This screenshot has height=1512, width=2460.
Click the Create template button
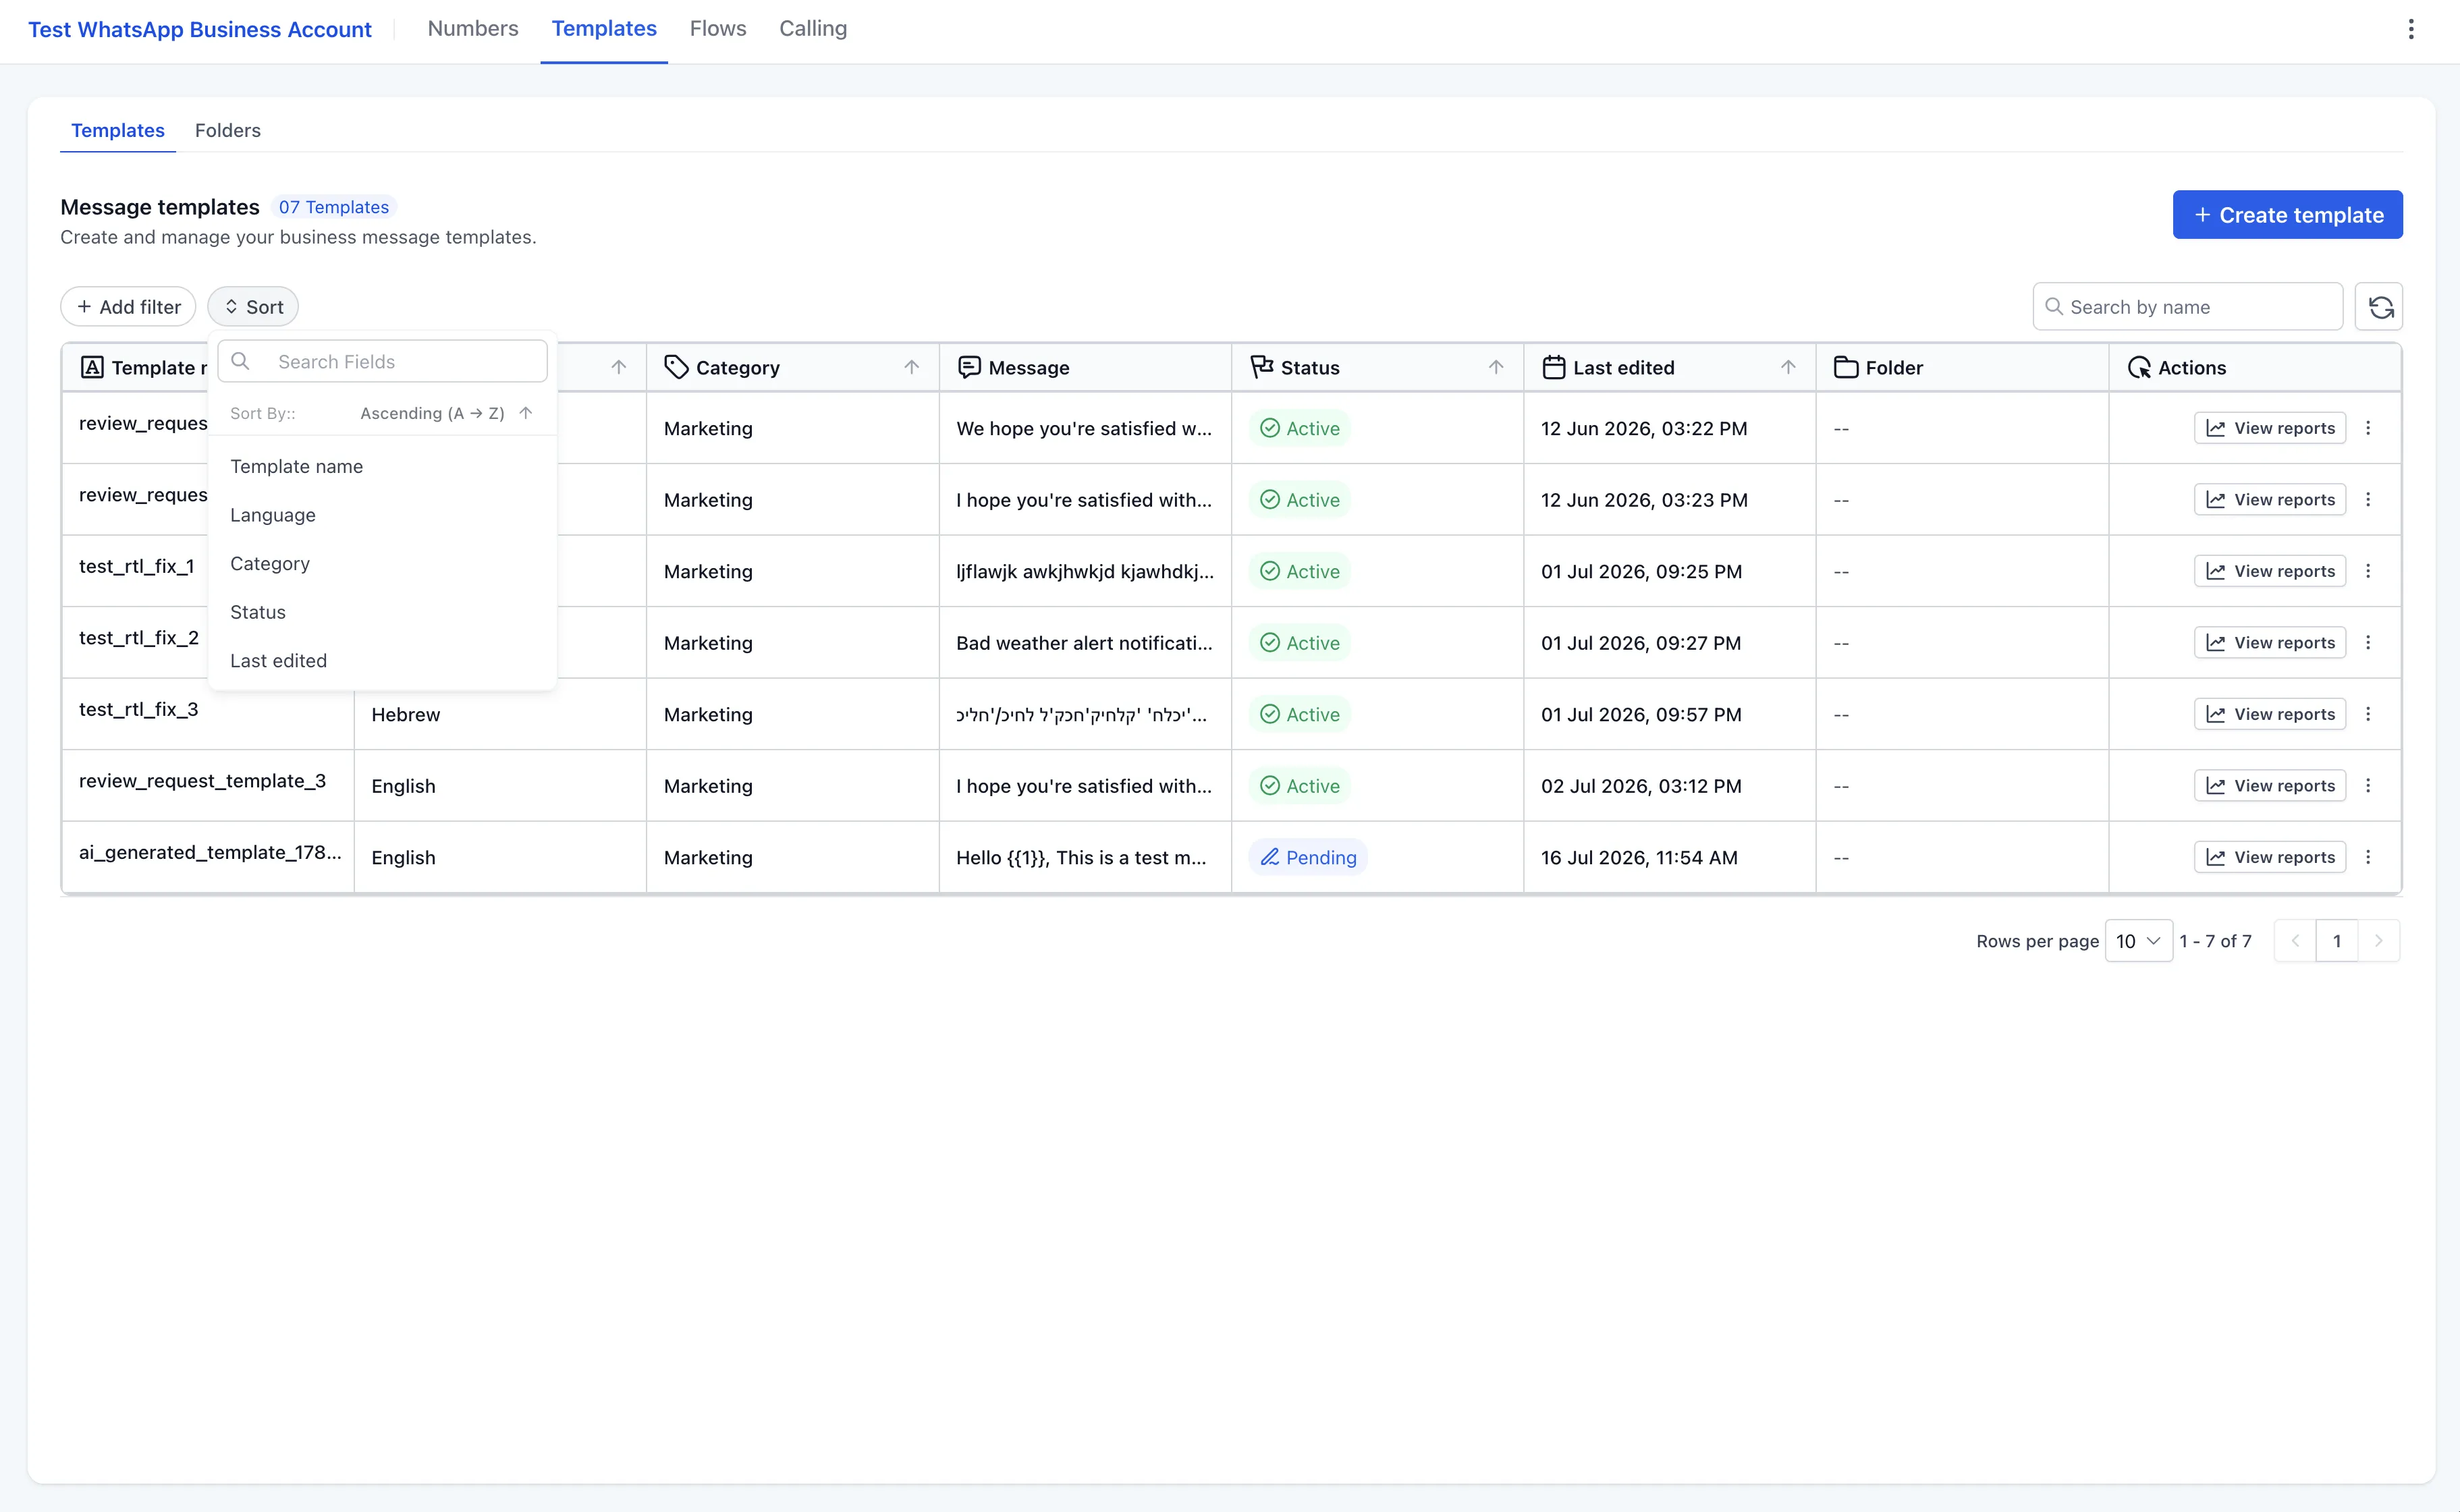pos(2288,215)
